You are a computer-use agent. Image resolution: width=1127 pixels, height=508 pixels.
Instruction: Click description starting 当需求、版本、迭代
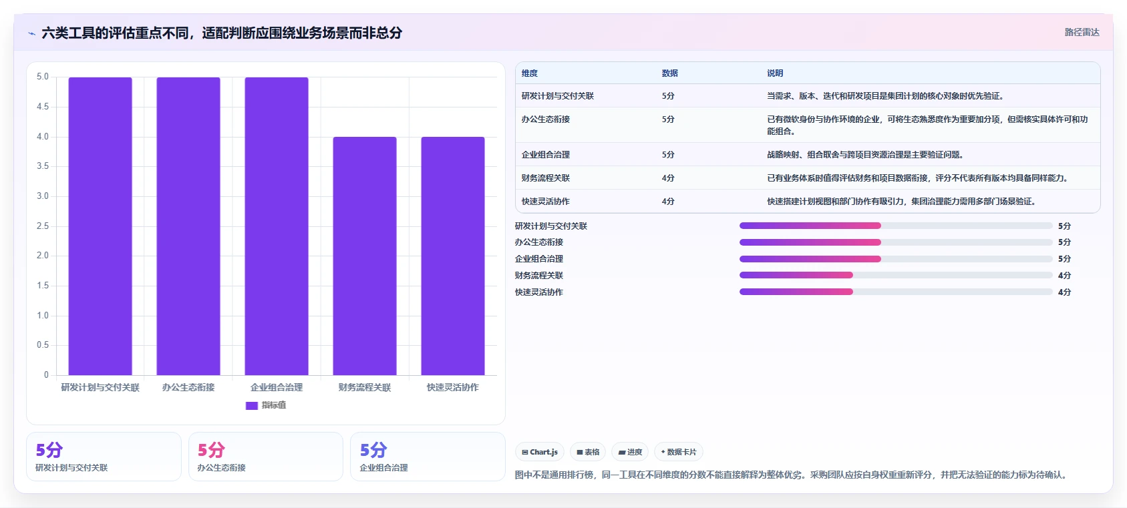click(x=885, y=96)
